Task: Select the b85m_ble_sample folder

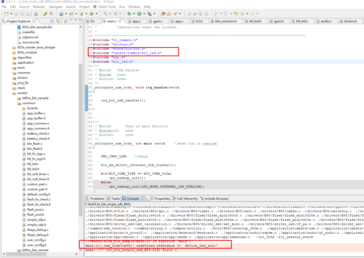Action: tap(35, 98)
